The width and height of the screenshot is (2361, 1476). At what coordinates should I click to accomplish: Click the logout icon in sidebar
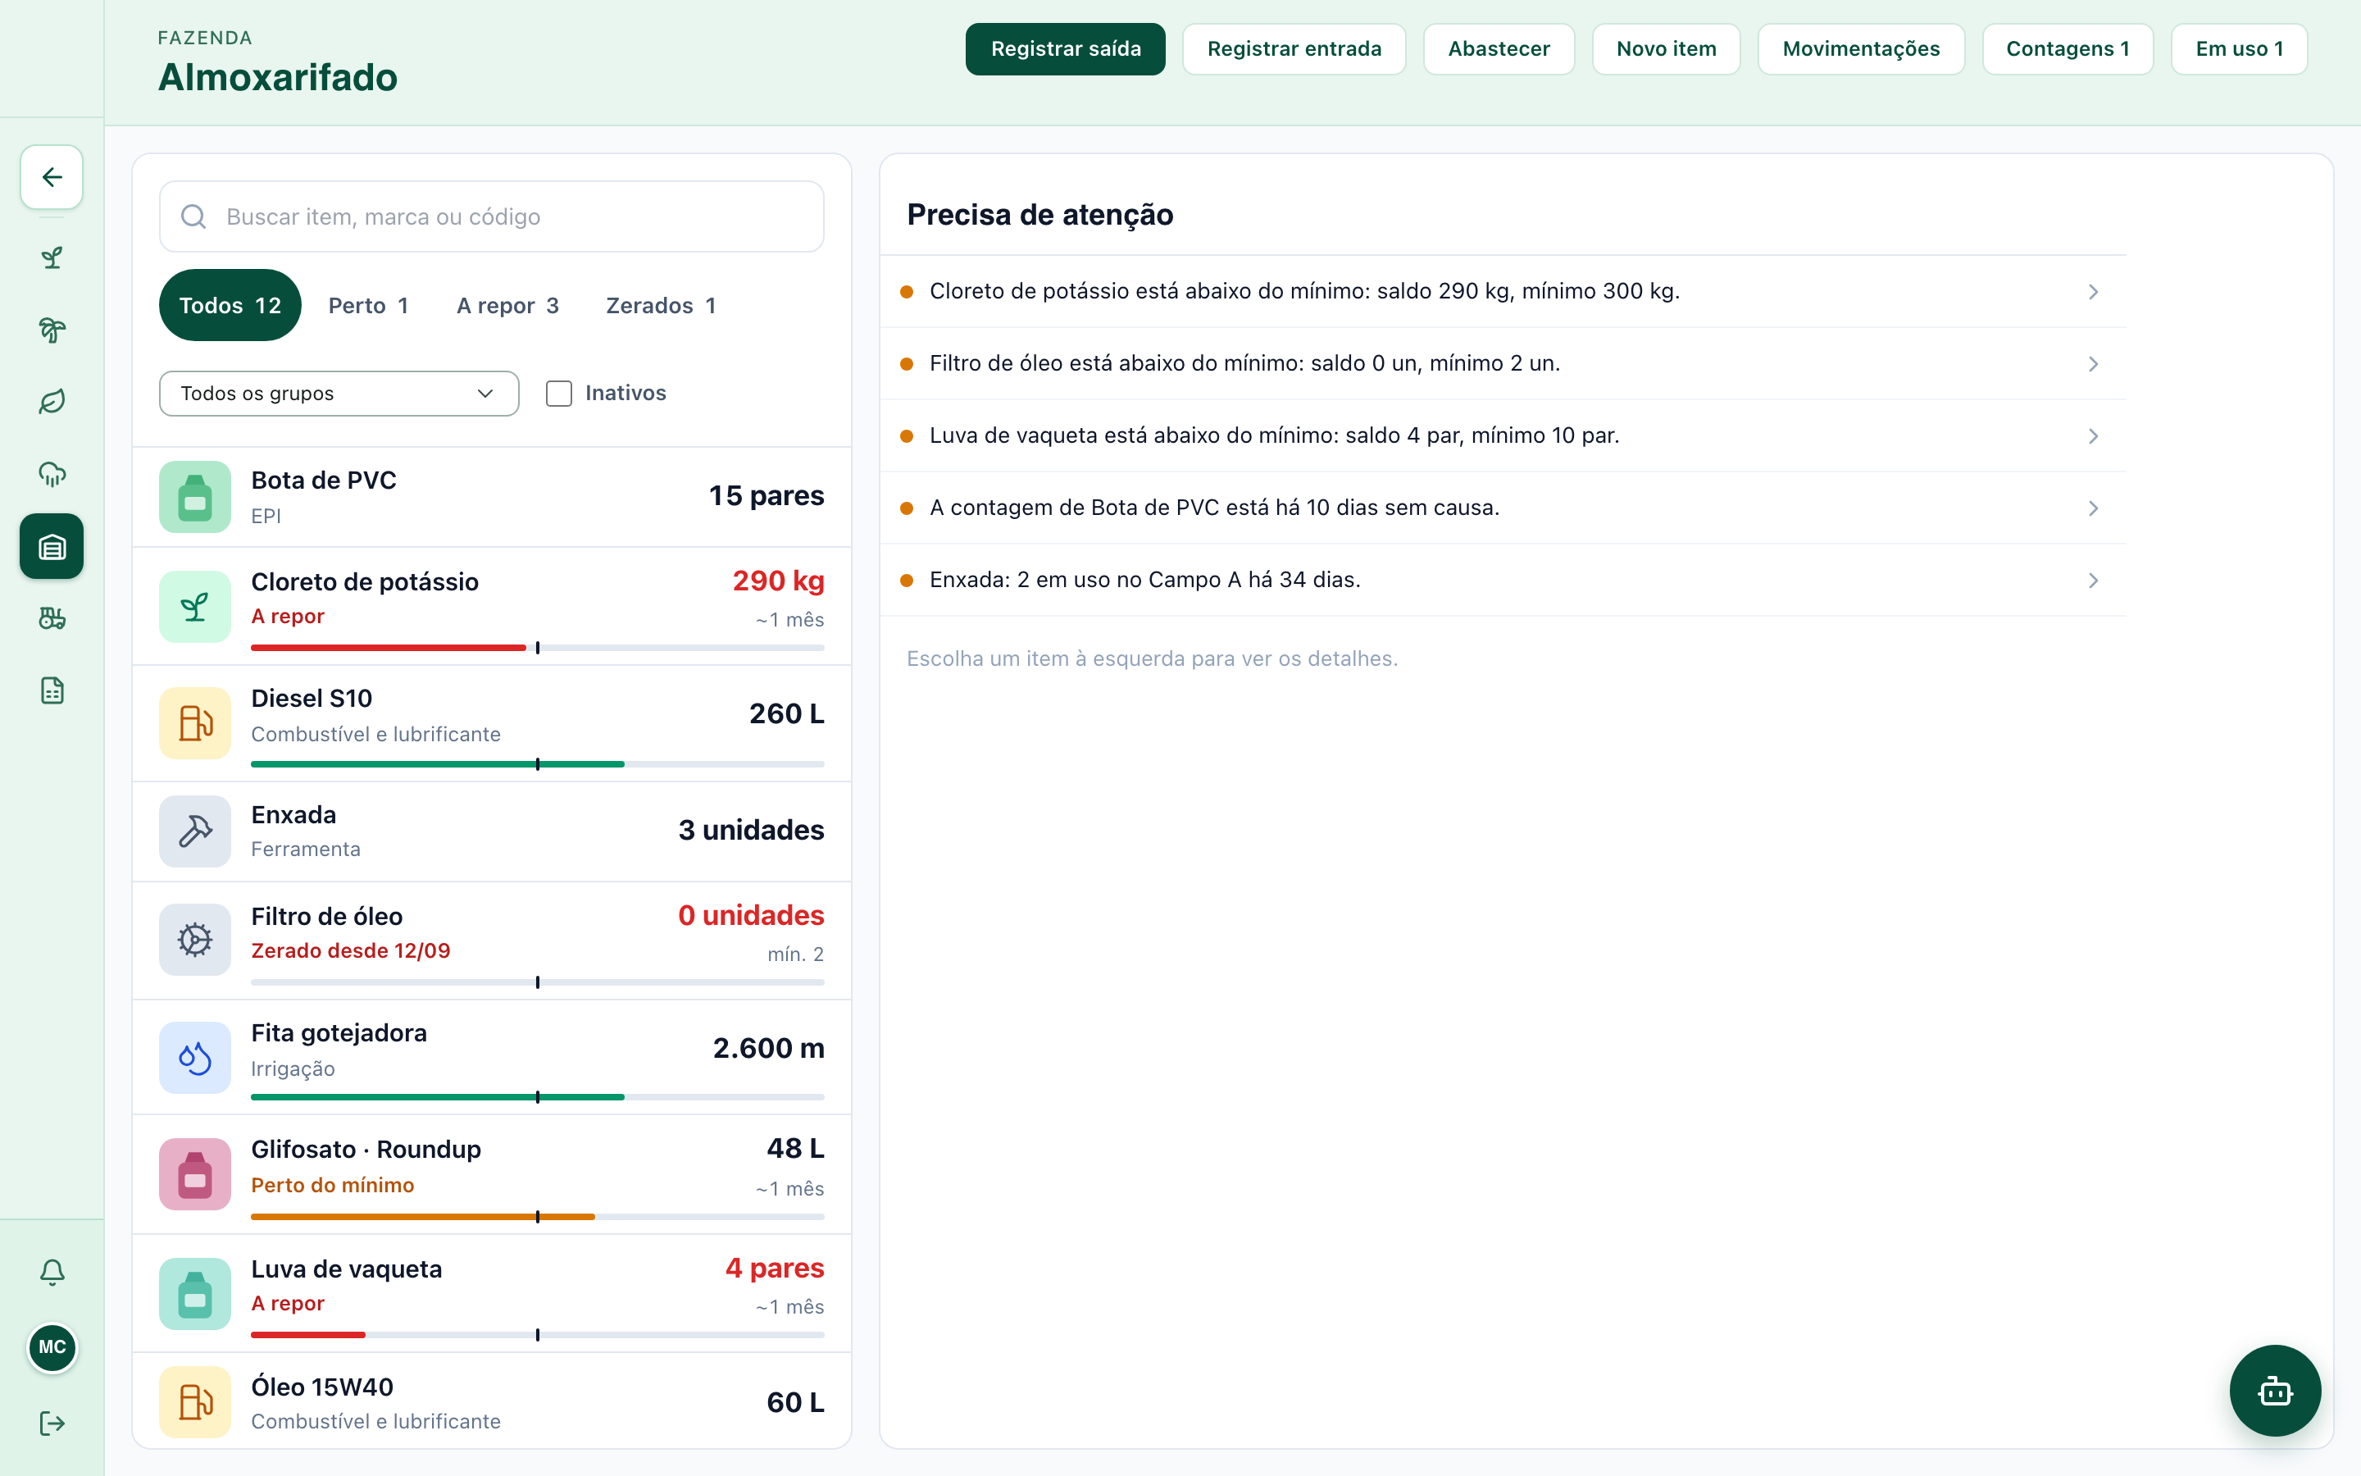[x=52, y=1424]
